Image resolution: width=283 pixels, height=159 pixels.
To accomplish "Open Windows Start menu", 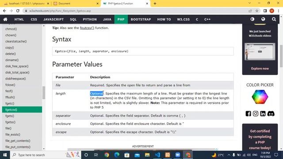I will pyautogui.click(x=5, y=155).
